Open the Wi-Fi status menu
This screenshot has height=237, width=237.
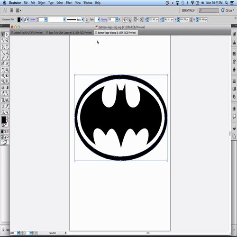tap(192, 3)
